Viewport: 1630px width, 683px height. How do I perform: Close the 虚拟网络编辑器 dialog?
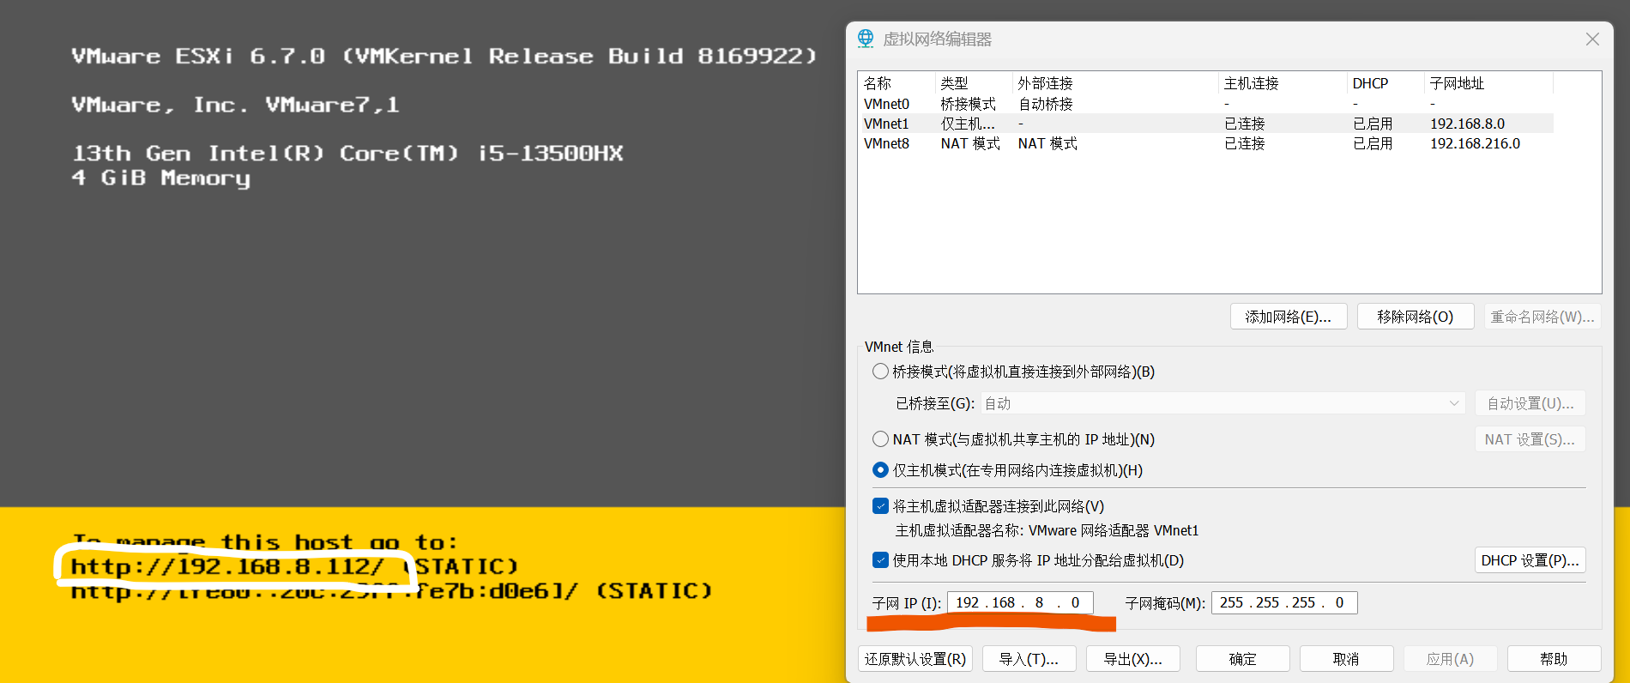click(1592, 39)
